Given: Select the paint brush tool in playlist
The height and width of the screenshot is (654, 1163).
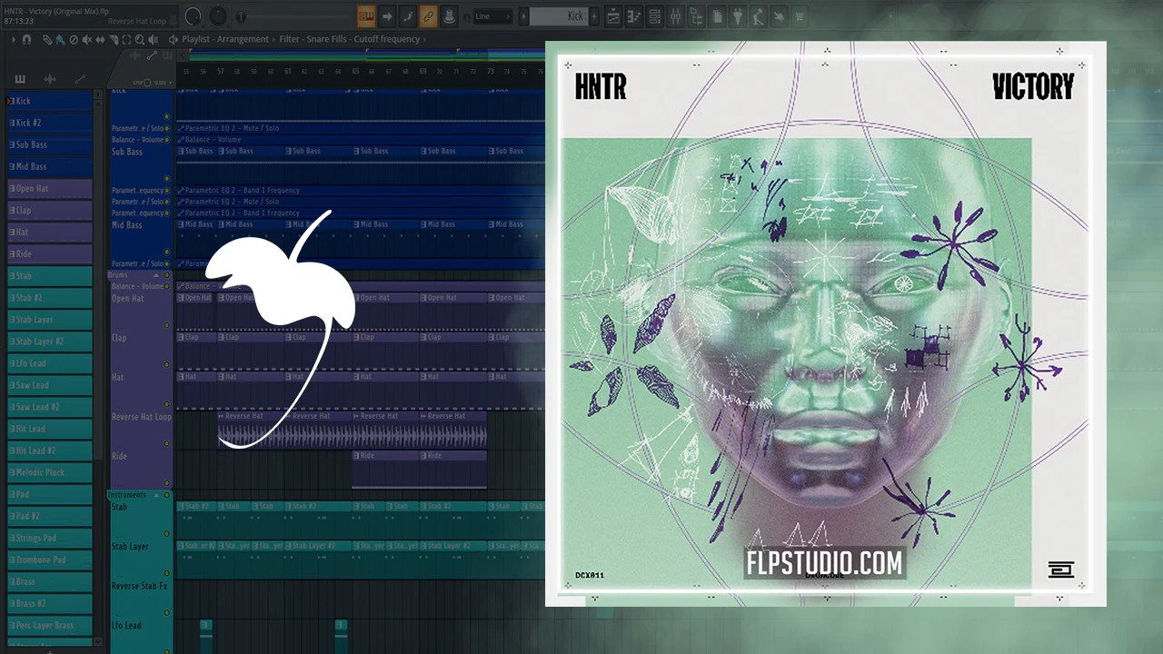Looking at the screenshot, I should point(60,40).
